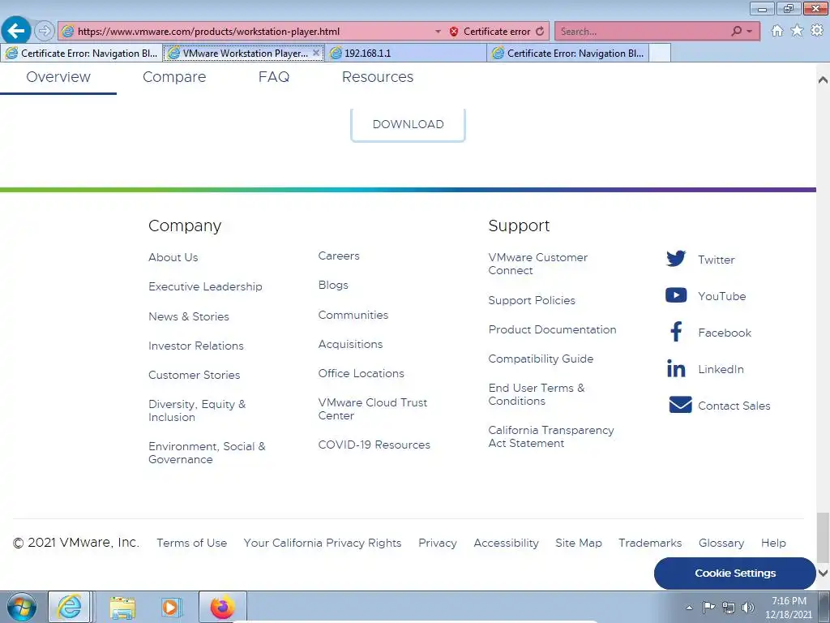The height and width of the screenshot is (623, 830).
Task: Open Windows Explorer folder in taskbar
Action: click(122, 608)
